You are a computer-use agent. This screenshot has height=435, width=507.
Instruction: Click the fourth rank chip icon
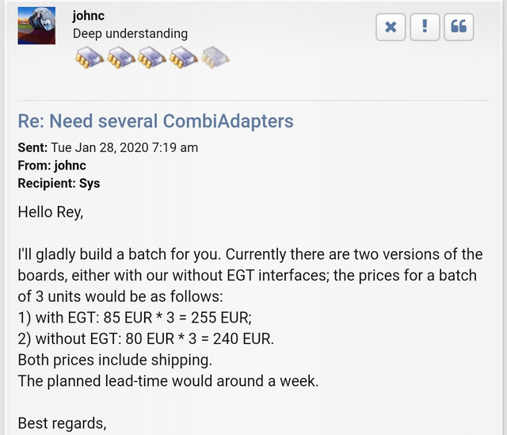(183, 57)
